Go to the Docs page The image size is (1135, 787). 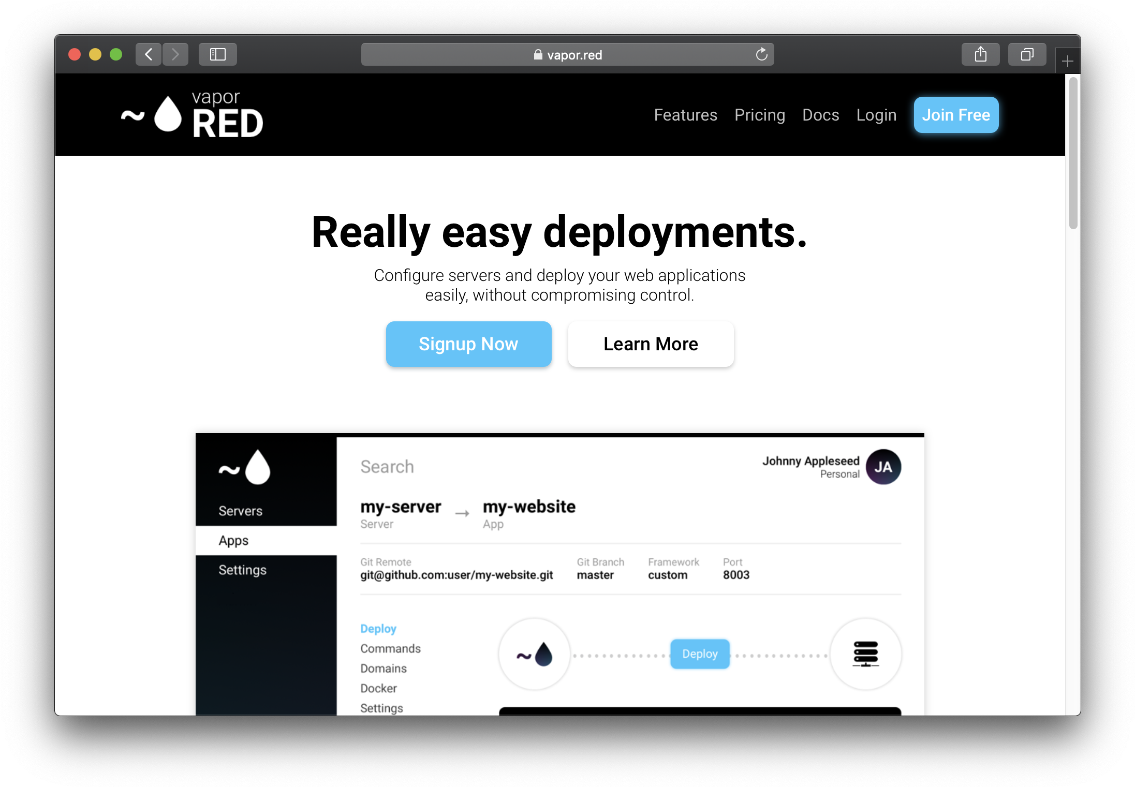coord(820,115)
